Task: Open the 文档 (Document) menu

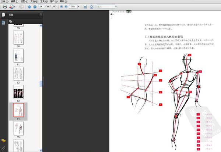Action: click(34, 1)
